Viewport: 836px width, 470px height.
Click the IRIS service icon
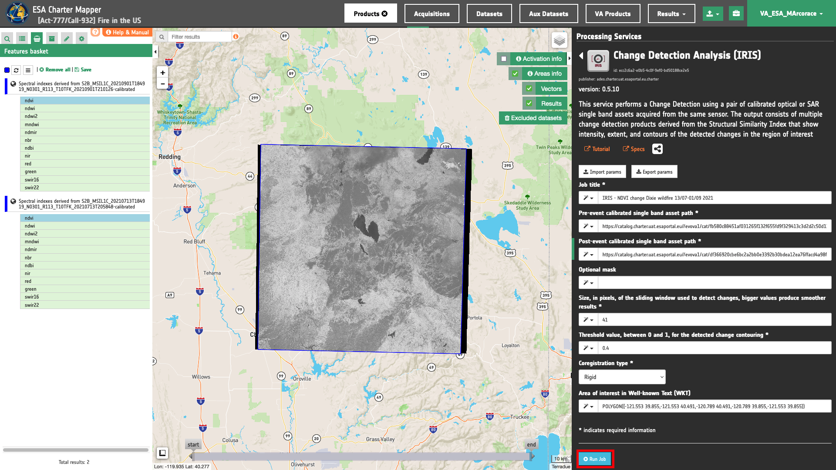tap(598, 60)
